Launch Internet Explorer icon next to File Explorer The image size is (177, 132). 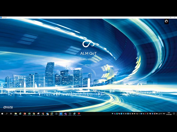20,114
